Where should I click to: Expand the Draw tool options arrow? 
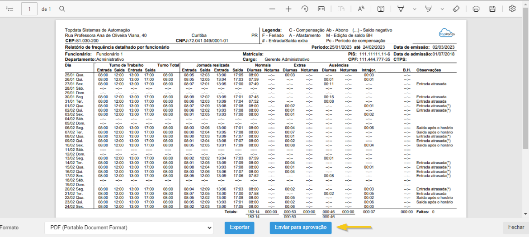(414, 9)
